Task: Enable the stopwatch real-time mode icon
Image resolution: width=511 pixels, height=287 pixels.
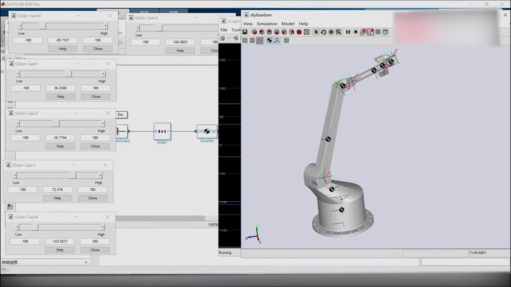Action: pyautogui.click(x=385, y=32)
